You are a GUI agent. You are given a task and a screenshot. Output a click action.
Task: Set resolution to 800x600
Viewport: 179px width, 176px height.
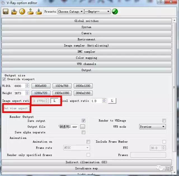[x=41, y=86]
